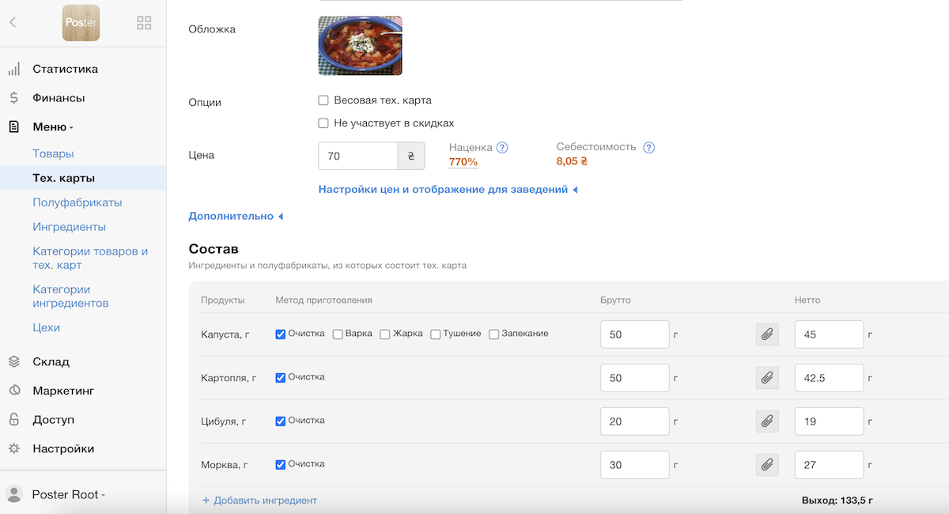Open the apps grid icon
Viewport: 949px width, 514px height.
point(144,23)
